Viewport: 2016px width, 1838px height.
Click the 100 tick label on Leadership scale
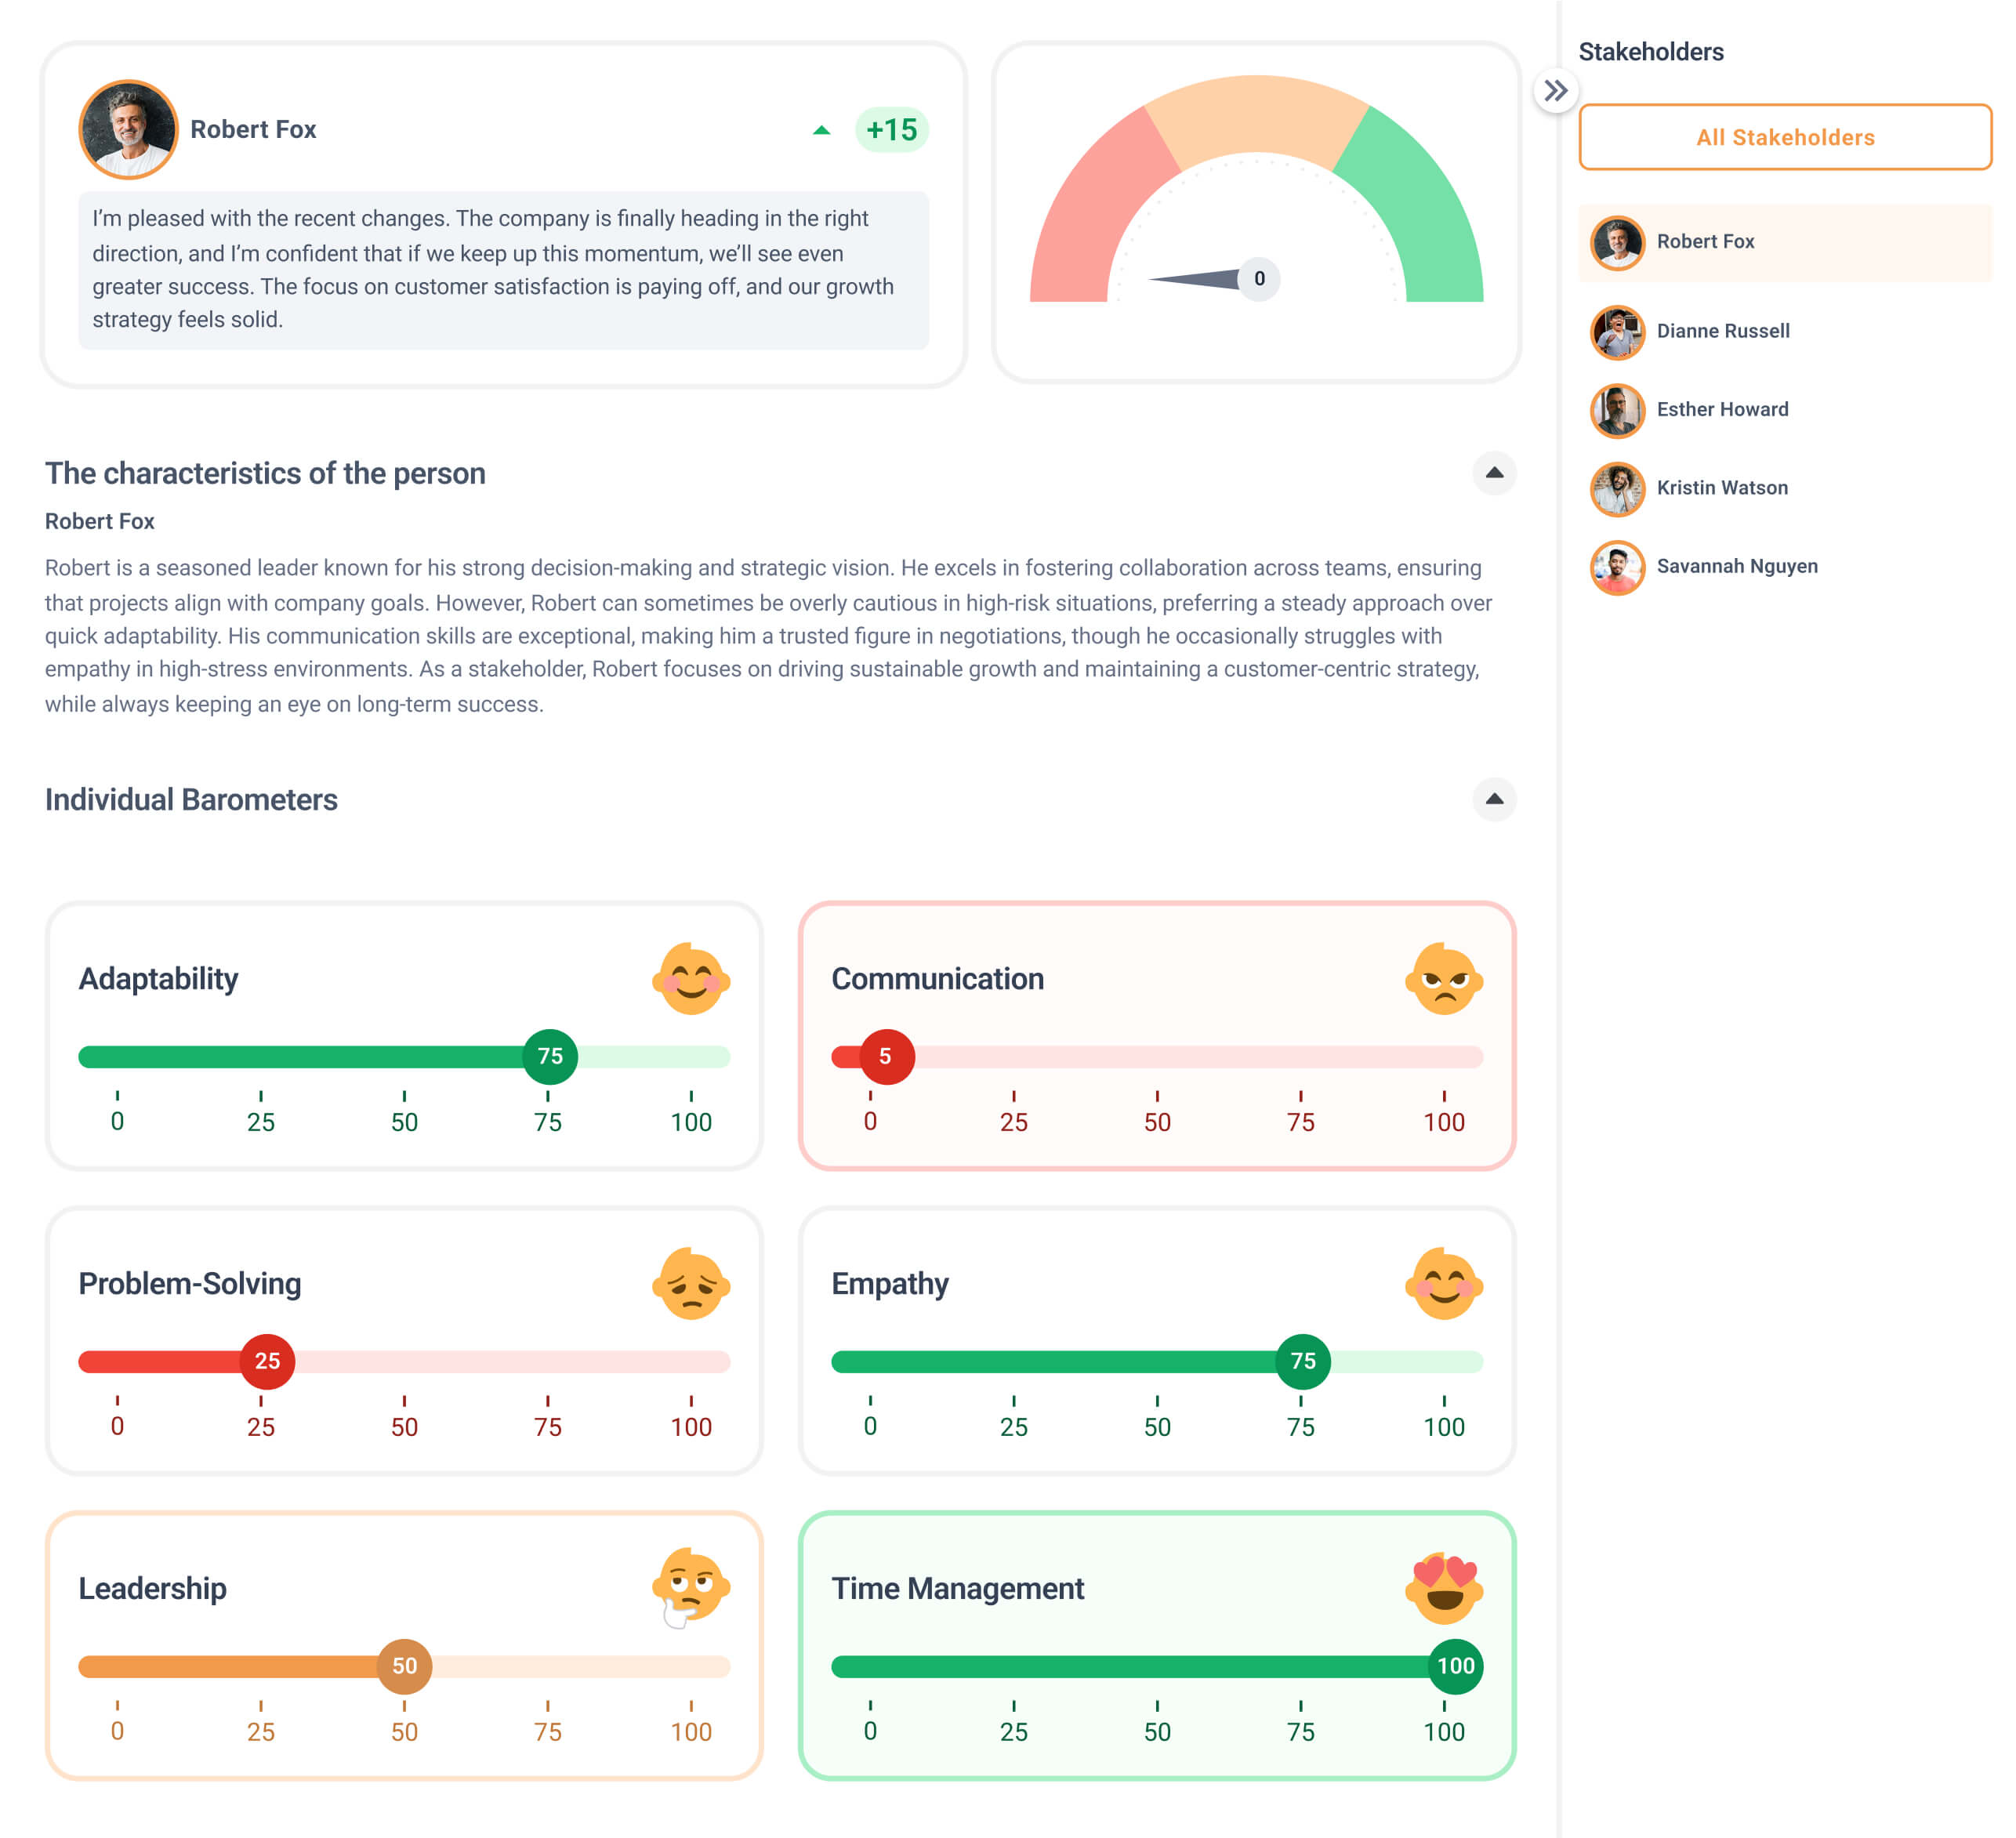[x=691, y=1733]
